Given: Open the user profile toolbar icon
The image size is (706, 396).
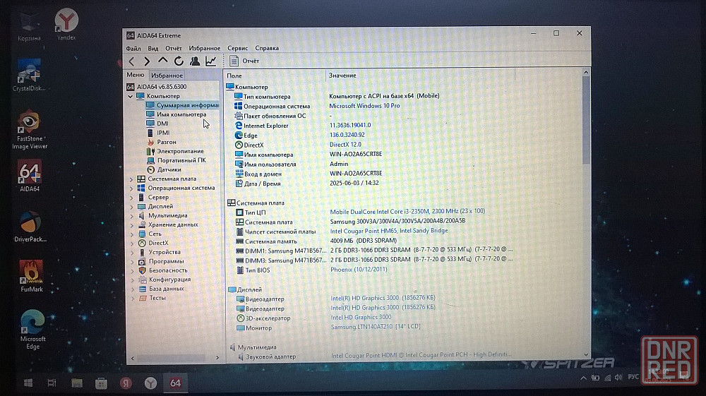Looking at the screenshot, I should click(x=195, y=61).
